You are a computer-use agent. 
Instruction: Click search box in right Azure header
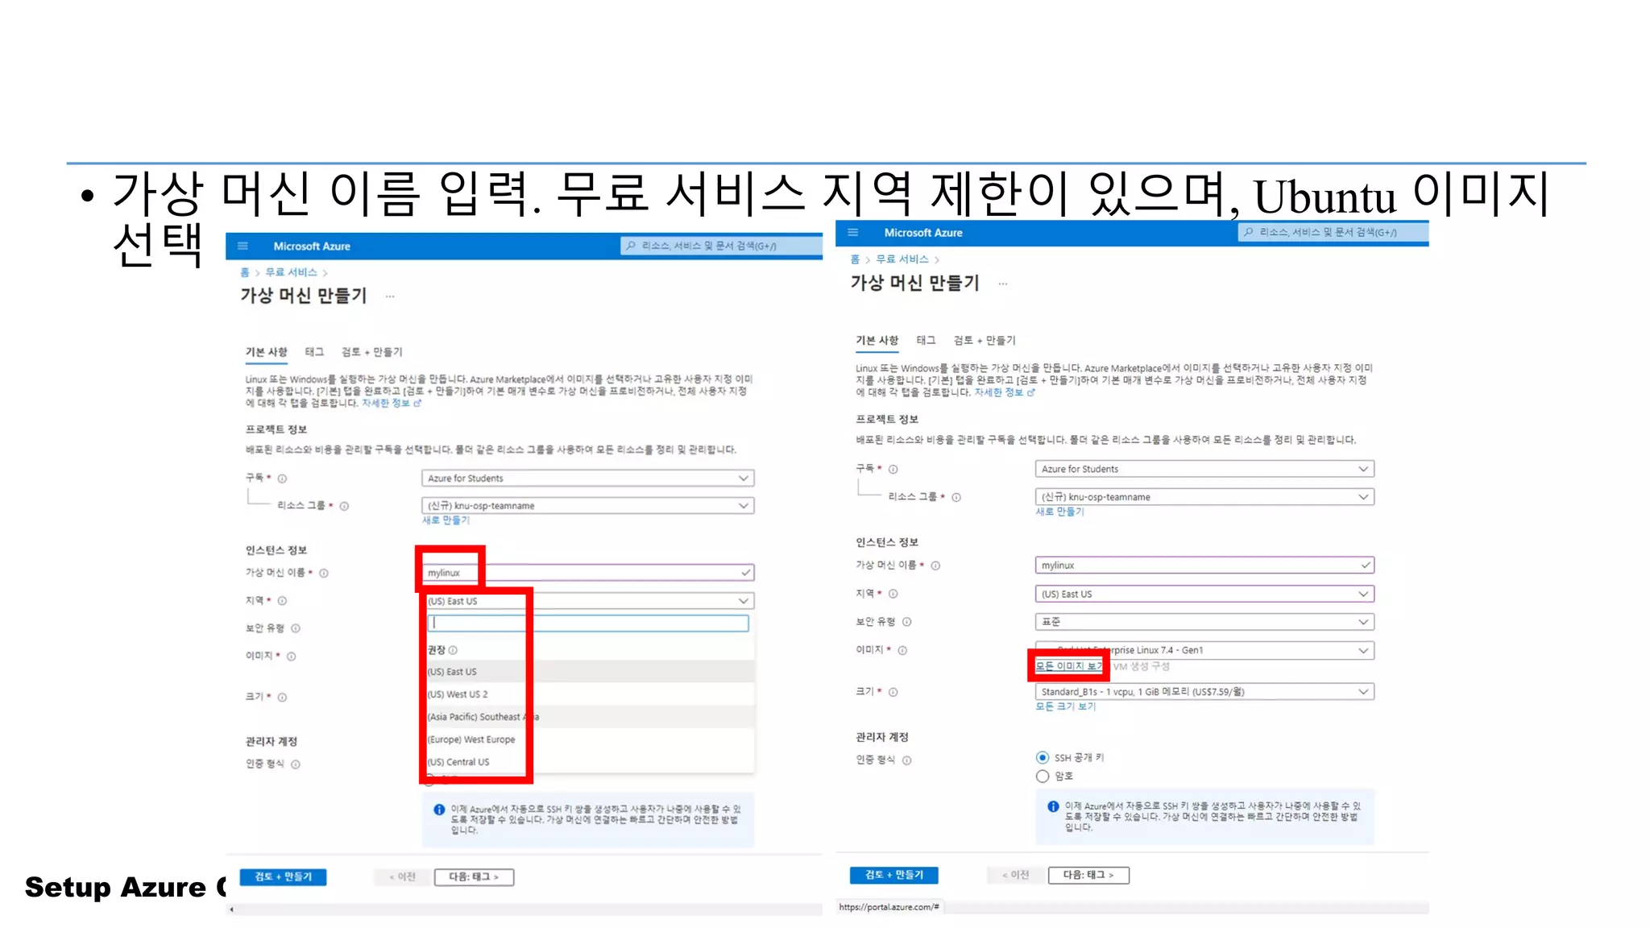(x=1333, y=232)
